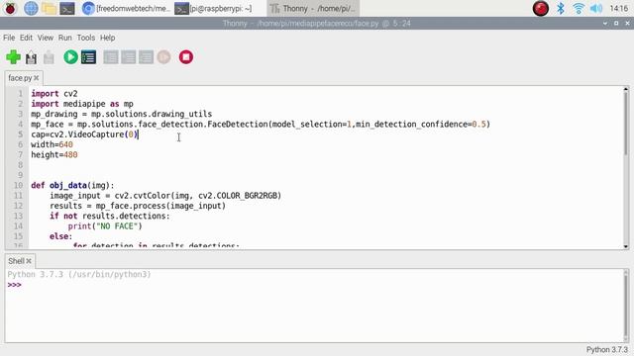The image size is (634, 356).
Task: Click the Save file toolbar icon
Action: [49, 57]
